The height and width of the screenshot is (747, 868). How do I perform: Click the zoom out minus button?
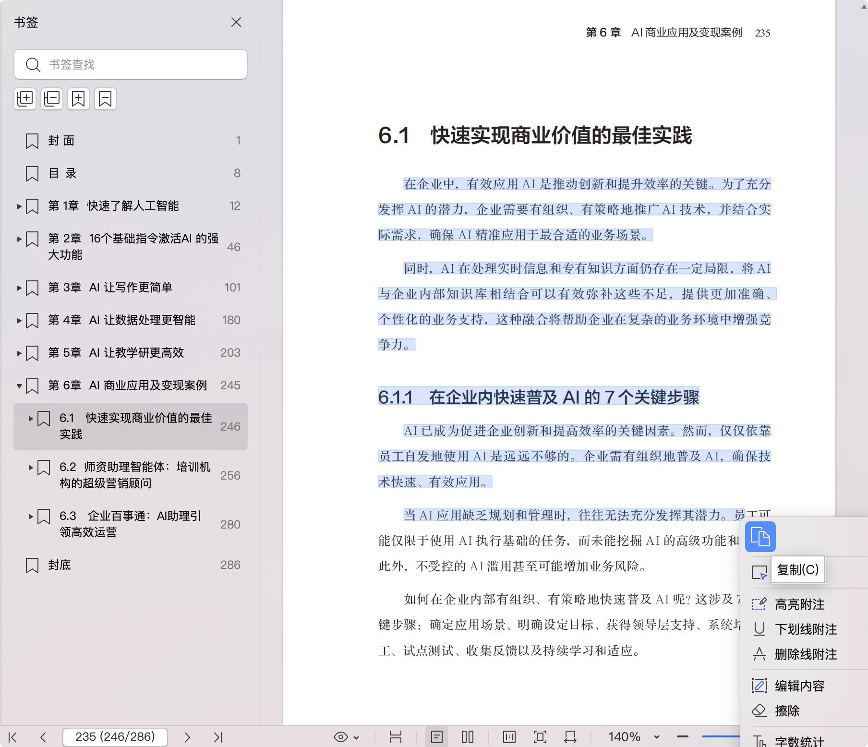coord(683,736)
